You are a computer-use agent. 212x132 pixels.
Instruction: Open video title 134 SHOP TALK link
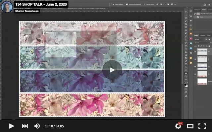tap(41, 4)
